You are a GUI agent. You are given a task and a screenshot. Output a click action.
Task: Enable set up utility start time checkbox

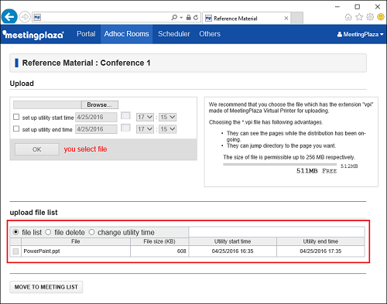coord(16,117)
